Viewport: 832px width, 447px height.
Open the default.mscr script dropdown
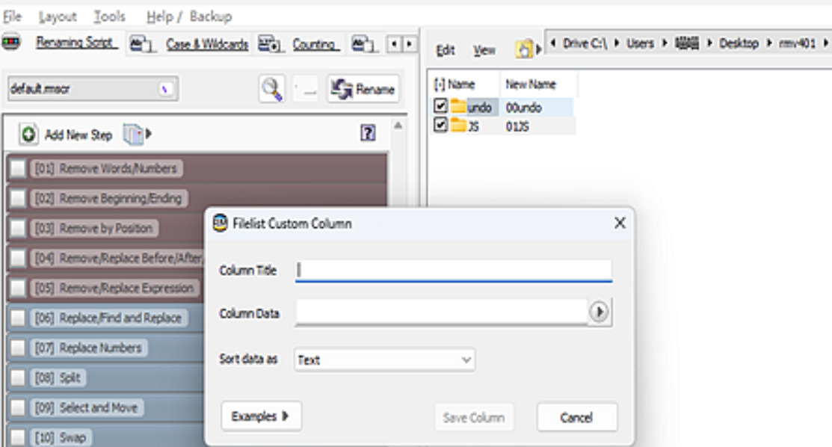(165, 89)
